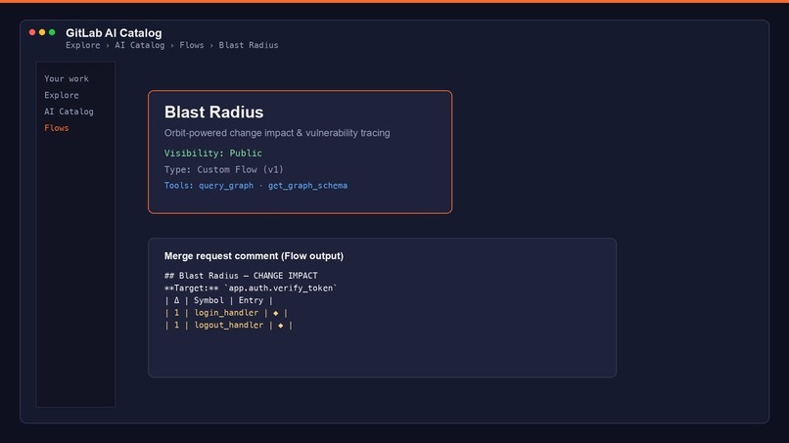The height and width of the screenshot is (443, 789).
Task: Click the logout_handler table row
Action: click(x=228, y=326)
